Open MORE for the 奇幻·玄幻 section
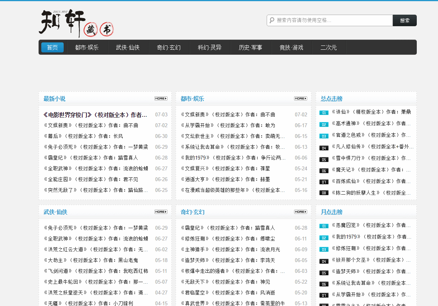The width and height of the screenshot is (438, 306). (x=301, y=212)
